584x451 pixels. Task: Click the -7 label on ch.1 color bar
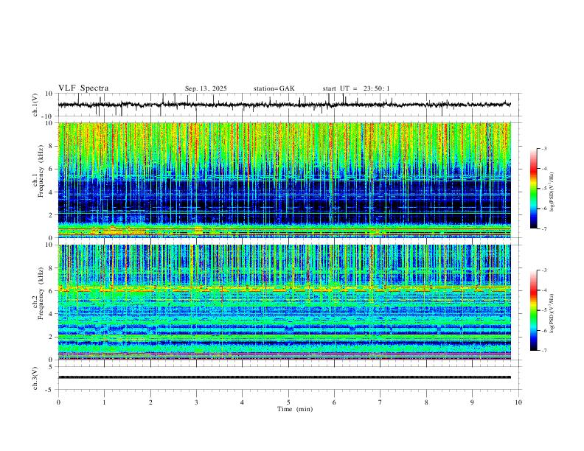pyautogui.click(x=543, y=229)
